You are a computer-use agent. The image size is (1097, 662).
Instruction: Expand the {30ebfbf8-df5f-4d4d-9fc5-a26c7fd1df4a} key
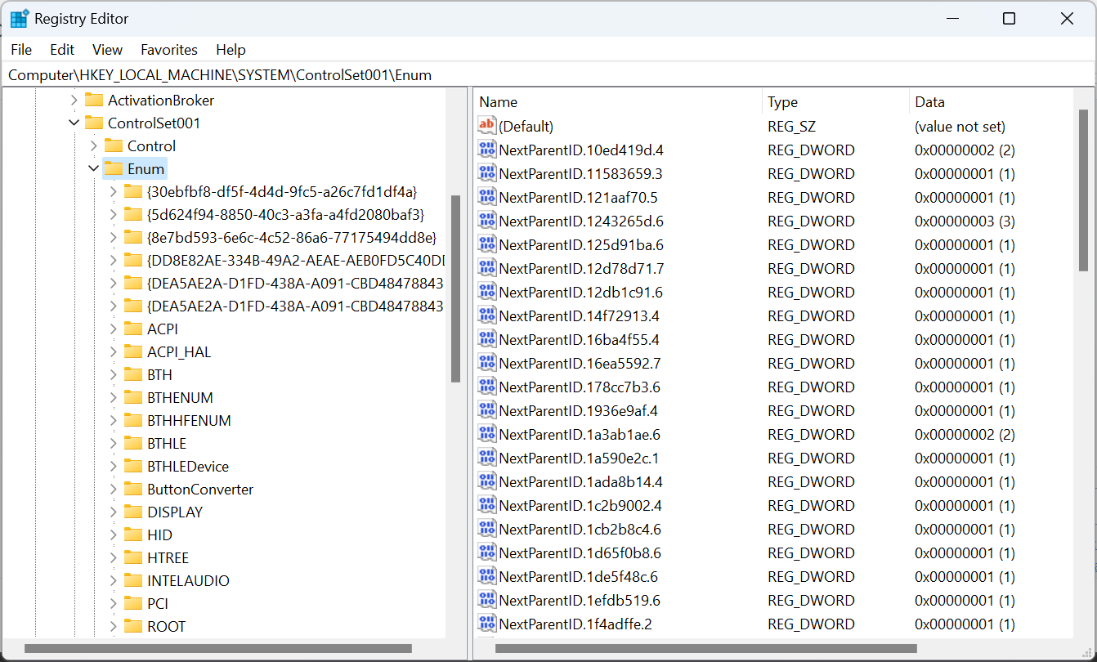coord(114,191)
